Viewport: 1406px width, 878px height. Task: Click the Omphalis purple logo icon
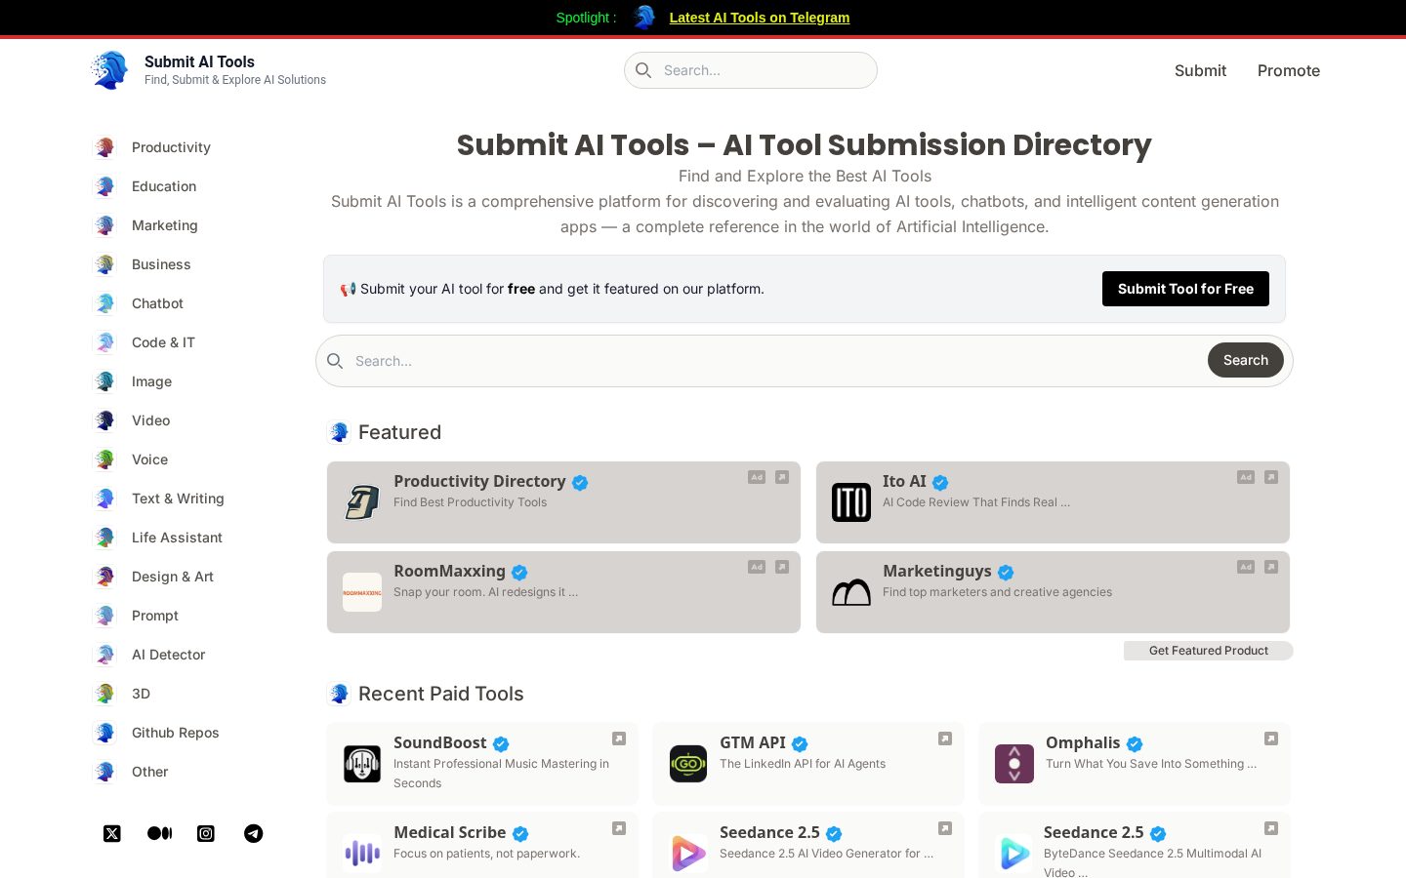[1014, 764]
